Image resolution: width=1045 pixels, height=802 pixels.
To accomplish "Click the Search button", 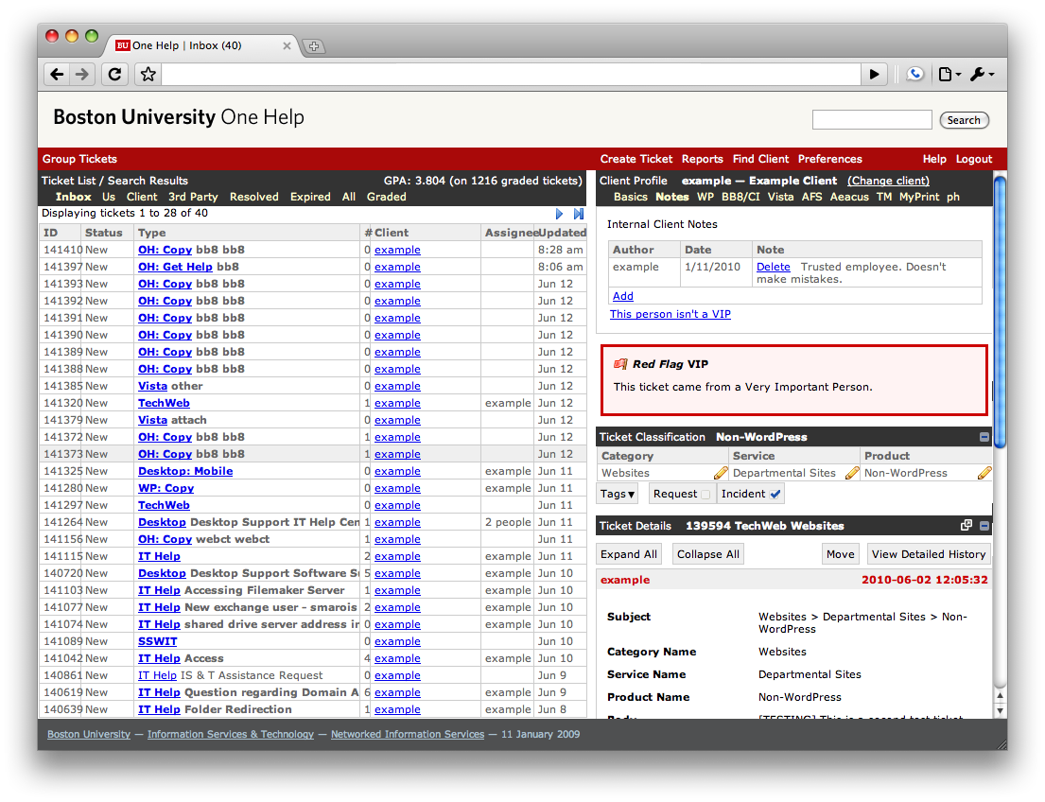I will click(x=964, y=120).
